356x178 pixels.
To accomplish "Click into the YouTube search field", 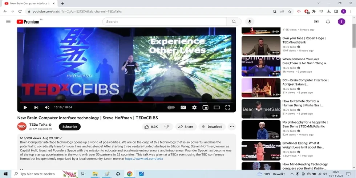I will (x=165, y=21).
